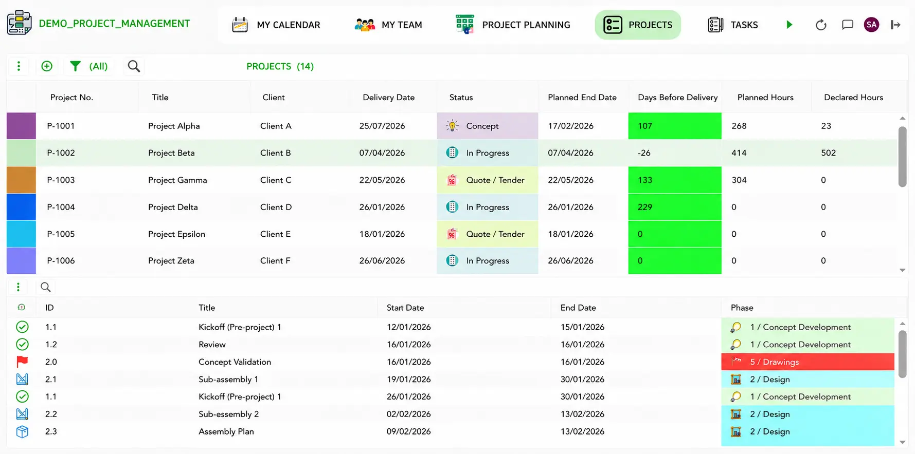Click the 2 / Design phase for task 2.3
This screenshot has height=454, width=915.
[808, 431]
